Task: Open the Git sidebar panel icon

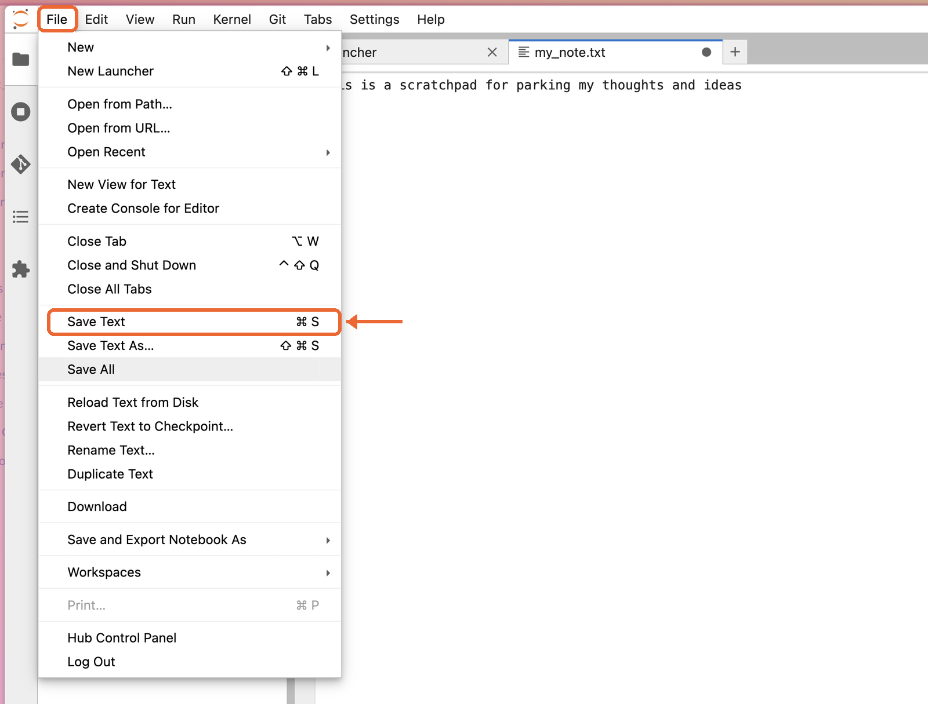Action: [21, 164]
